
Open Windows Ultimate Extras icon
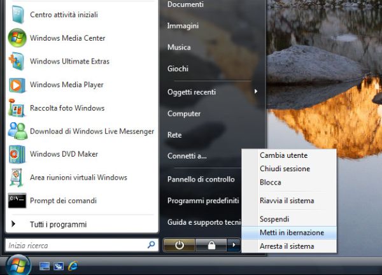point(17,61)
